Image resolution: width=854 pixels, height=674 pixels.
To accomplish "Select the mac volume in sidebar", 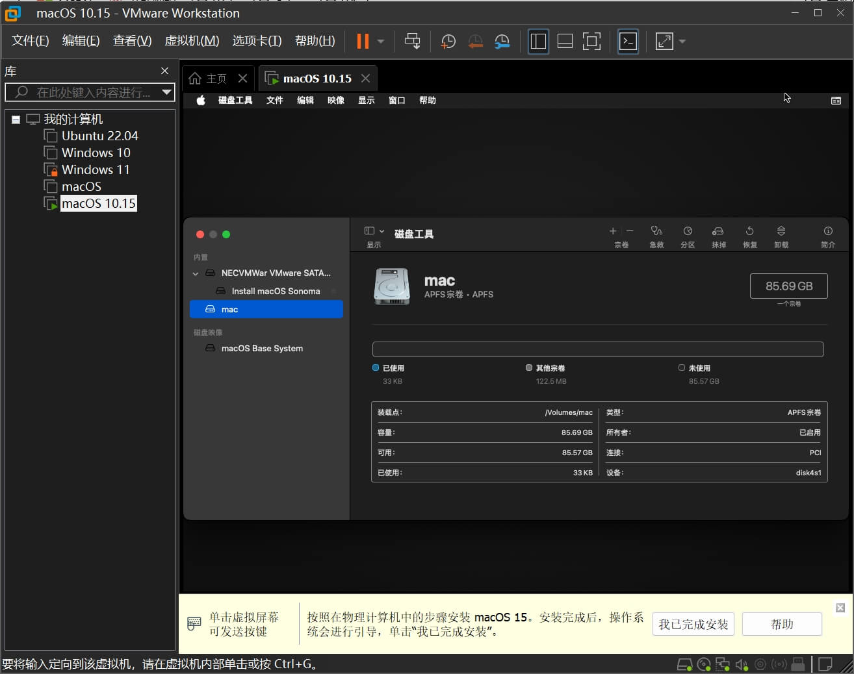I will coord(266,309).
